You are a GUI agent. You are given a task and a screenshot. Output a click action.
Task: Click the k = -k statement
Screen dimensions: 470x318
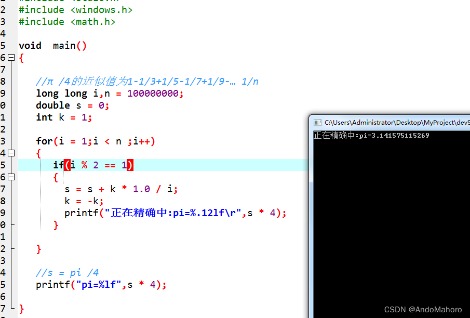click(84, 201)
